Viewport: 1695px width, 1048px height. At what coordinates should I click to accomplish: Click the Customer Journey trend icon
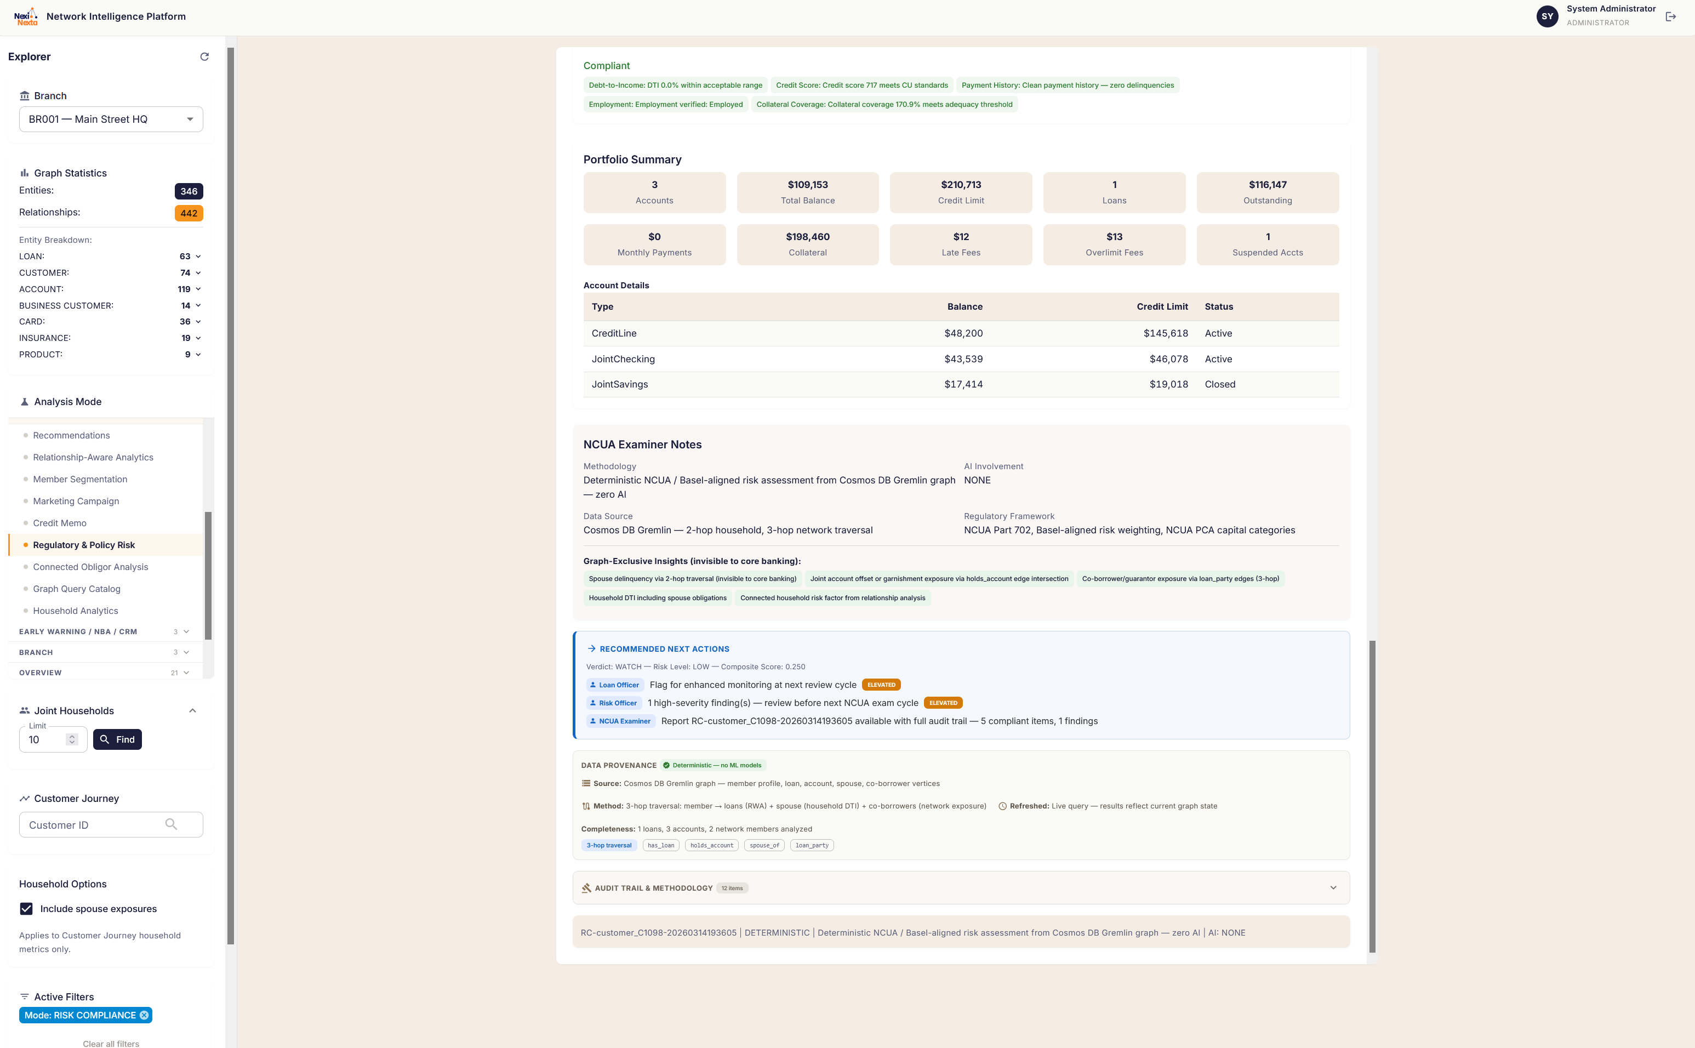(x=25, y=798)
